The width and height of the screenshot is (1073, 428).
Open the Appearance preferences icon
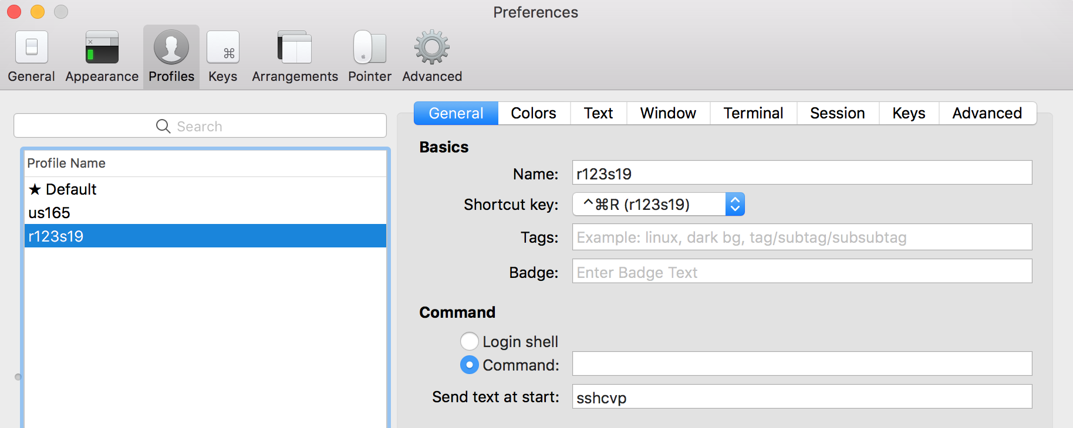coord(102,47)
